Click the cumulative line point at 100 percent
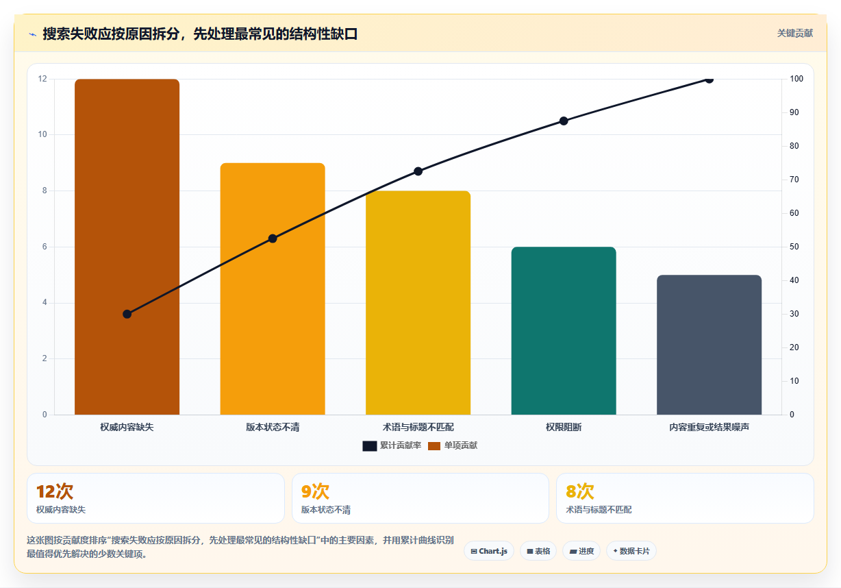 click(x=709, y=79)
